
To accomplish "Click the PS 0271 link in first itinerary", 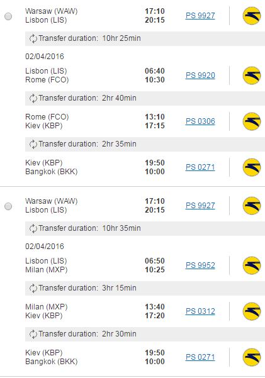I will coord(200,167).
